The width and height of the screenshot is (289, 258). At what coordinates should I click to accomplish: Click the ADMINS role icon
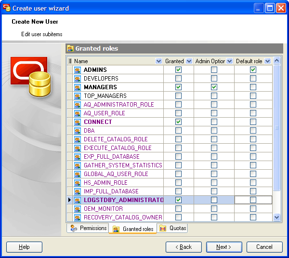(x=78, y=70)
